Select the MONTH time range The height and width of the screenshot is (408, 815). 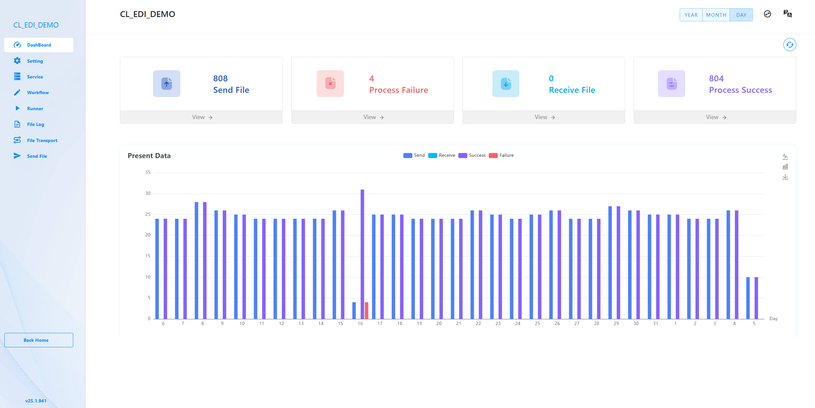716,15
